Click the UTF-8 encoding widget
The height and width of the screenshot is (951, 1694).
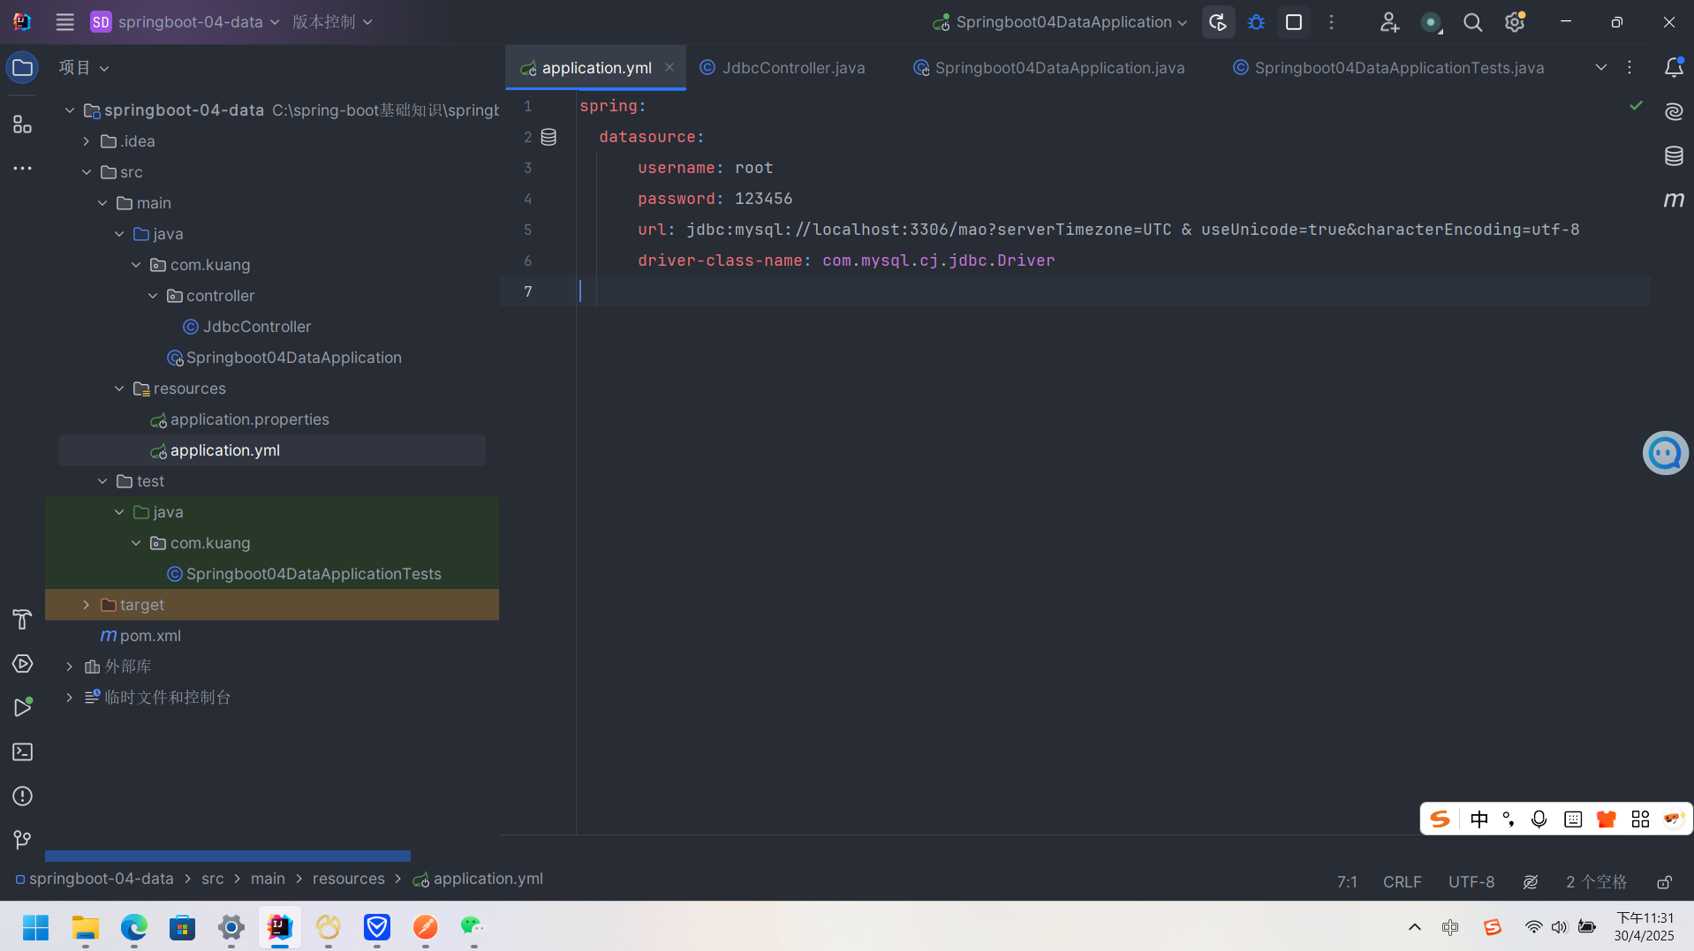point(1471,882)
